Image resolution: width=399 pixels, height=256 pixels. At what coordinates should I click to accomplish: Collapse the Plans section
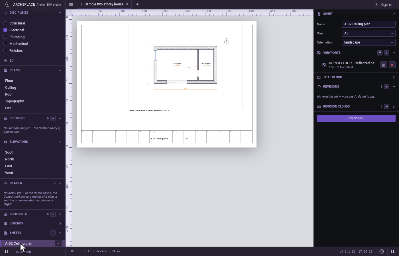pos(60,70)
